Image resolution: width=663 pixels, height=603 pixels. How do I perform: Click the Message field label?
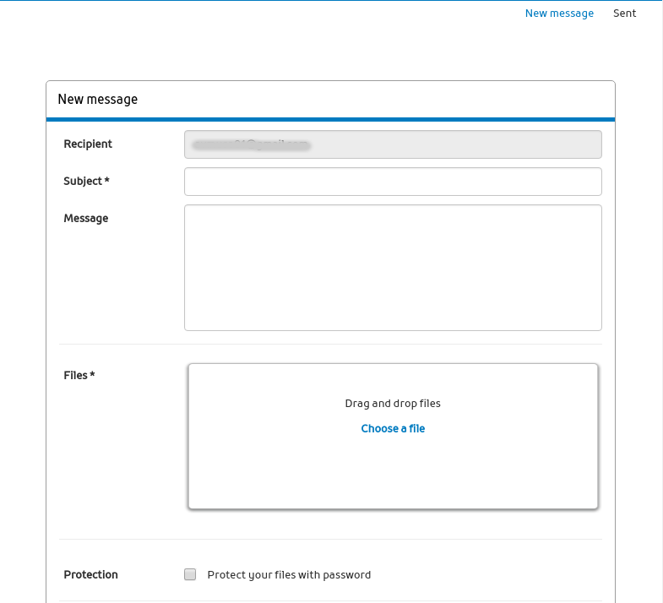point(86,219)
